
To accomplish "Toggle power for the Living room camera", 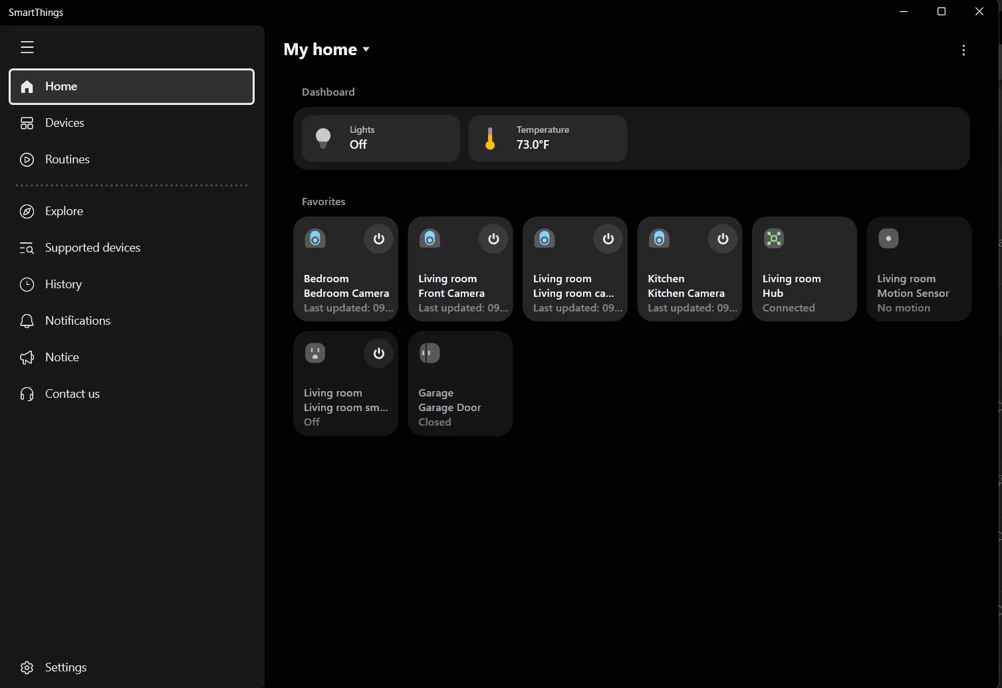I will coord(608,239).
